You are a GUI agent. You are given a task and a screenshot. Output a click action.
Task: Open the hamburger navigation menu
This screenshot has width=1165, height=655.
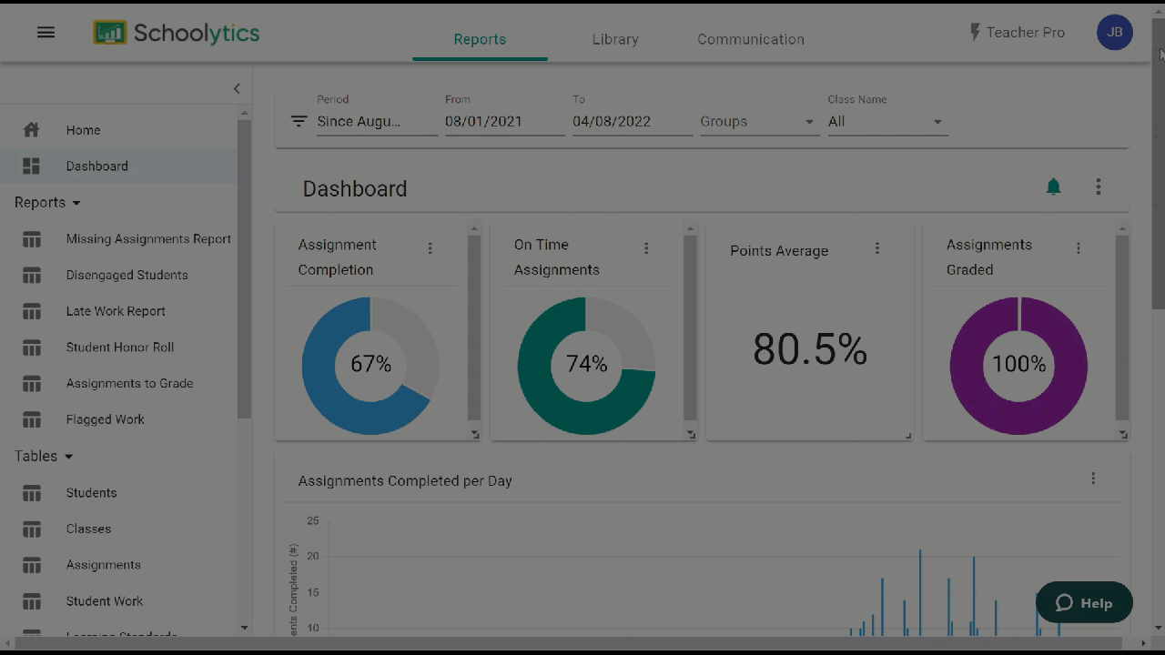pos(46,33)
